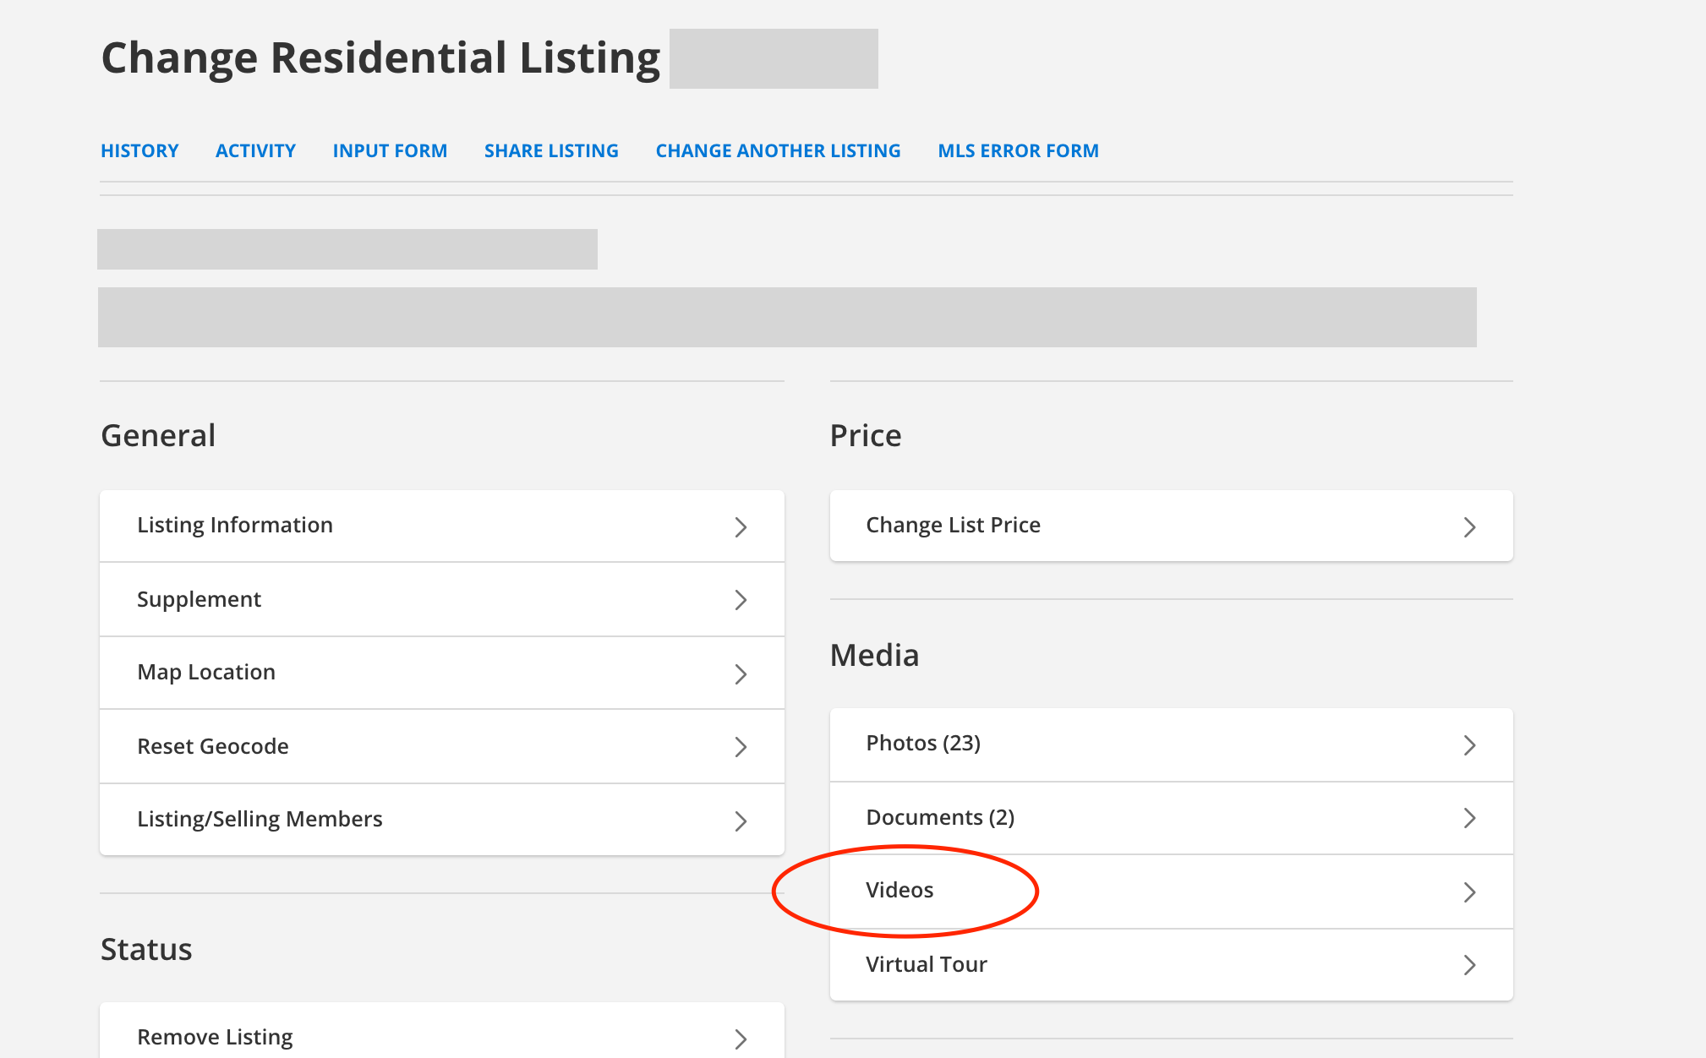Open the Listing Information row

coord(235,526)
